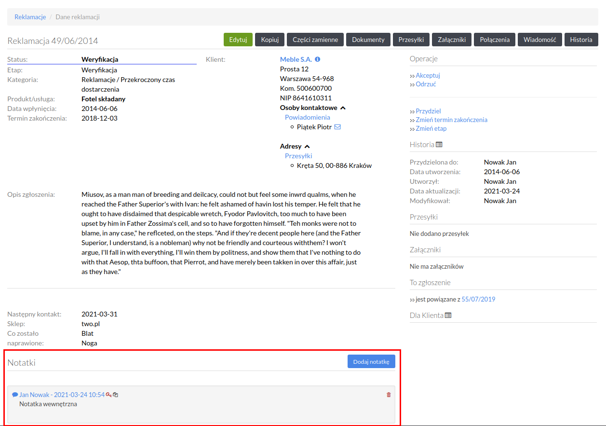The width and height of the screenshot is (606, 426).
Task: Click the Warszawa 54-968 address line
Action: tap(307, 79)
